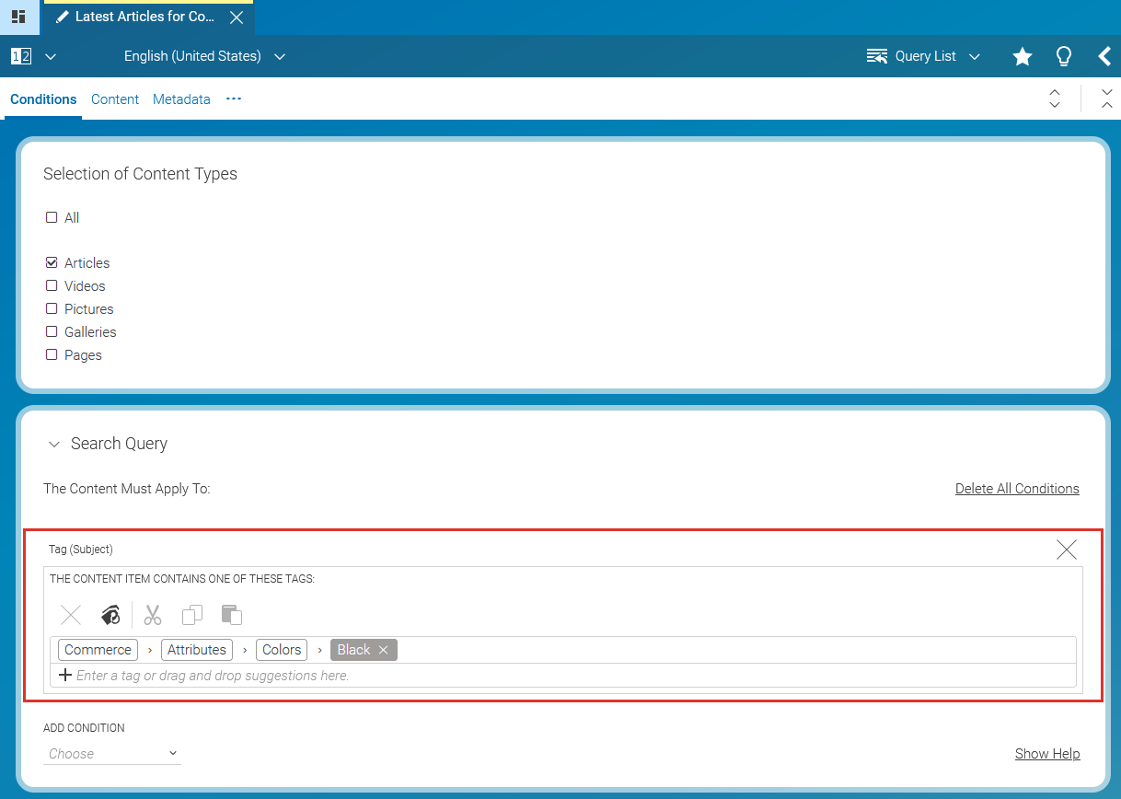Open the Query List panel icon
The height and width of the screenshot is (799, 1121).
pos(876,56)
